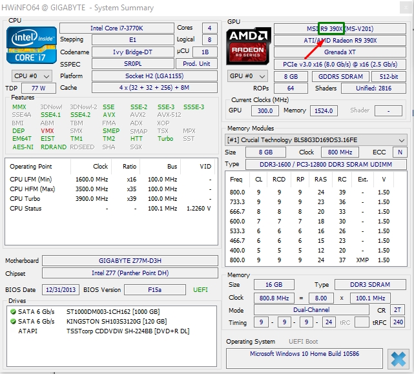414x374 pixels.
Task: Click the PCIe v3.0 x16 bus field
Action: pos(340,64)
